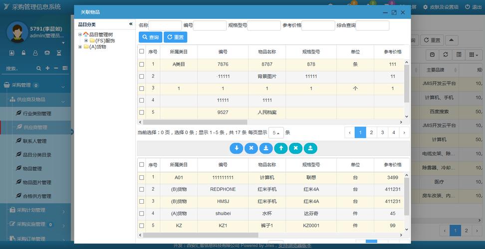Expand the (A)货物 tree node
The height and width of the screenshot is (249, 485).
click(80, 47)
